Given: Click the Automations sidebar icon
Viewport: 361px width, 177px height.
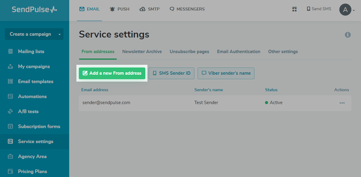Looking at the screenshot, I should click(11, 96).
